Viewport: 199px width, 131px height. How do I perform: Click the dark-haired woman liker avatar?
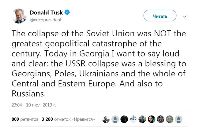click(x=151, y=119)
